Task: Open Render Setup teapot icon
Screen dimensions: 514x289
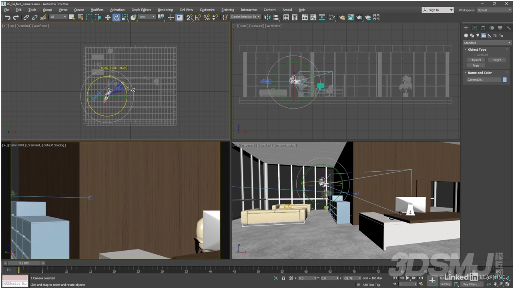Action: [x=342, y=17]
